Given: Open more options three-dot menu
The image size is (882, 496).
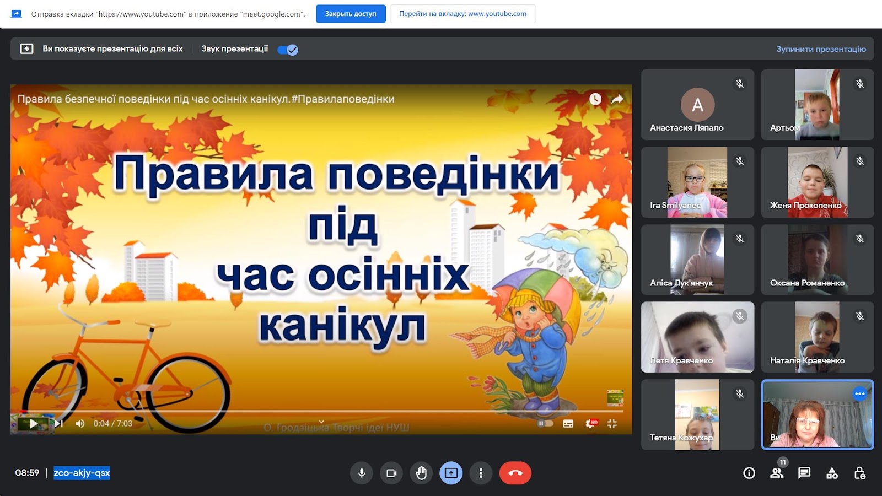Looking at the screenshot, I should (x=481, y=473).
